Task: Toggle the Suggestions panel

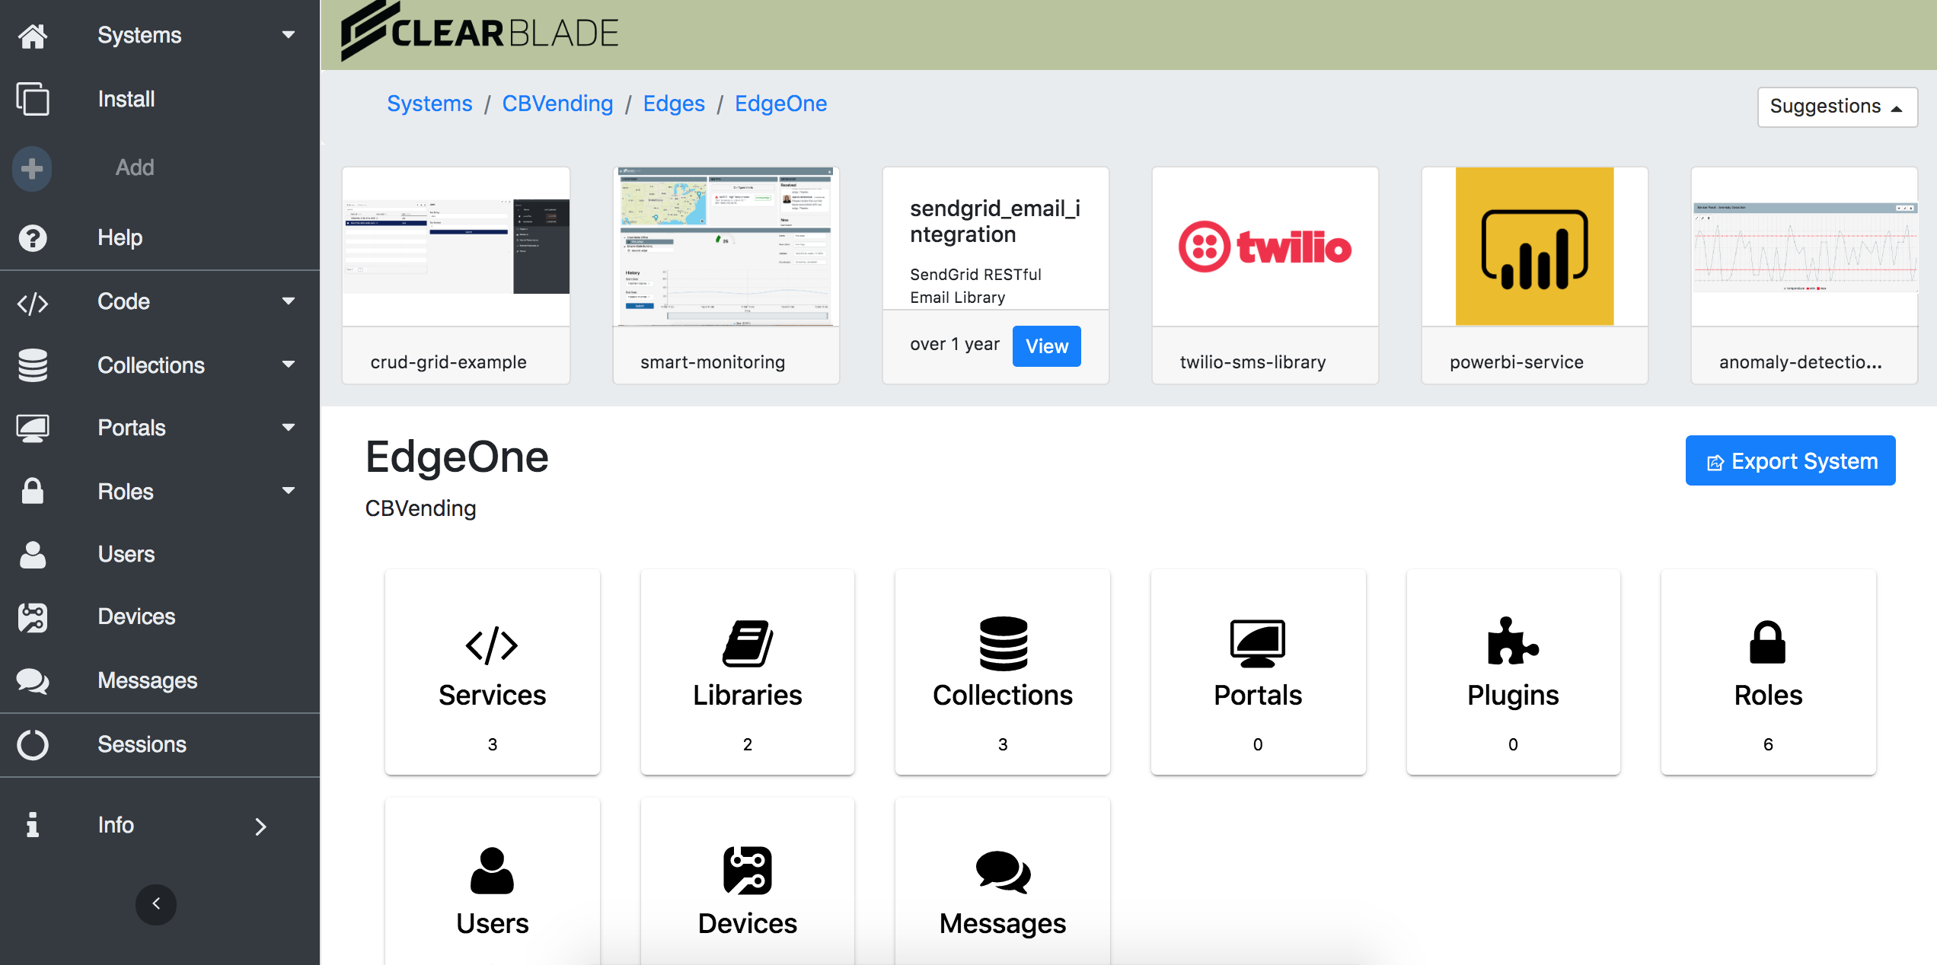Action: coord(1836,107)
